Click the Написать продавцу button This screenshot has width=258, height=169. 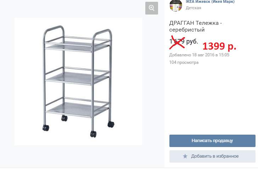click(x=212, y=141)
